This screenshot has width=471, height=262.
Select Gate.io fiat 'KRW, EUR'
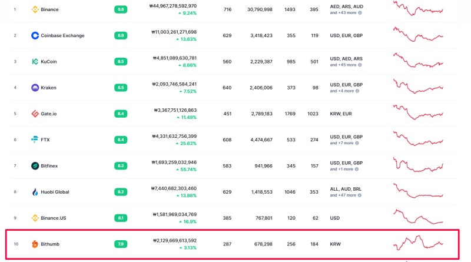pos(341,114)
